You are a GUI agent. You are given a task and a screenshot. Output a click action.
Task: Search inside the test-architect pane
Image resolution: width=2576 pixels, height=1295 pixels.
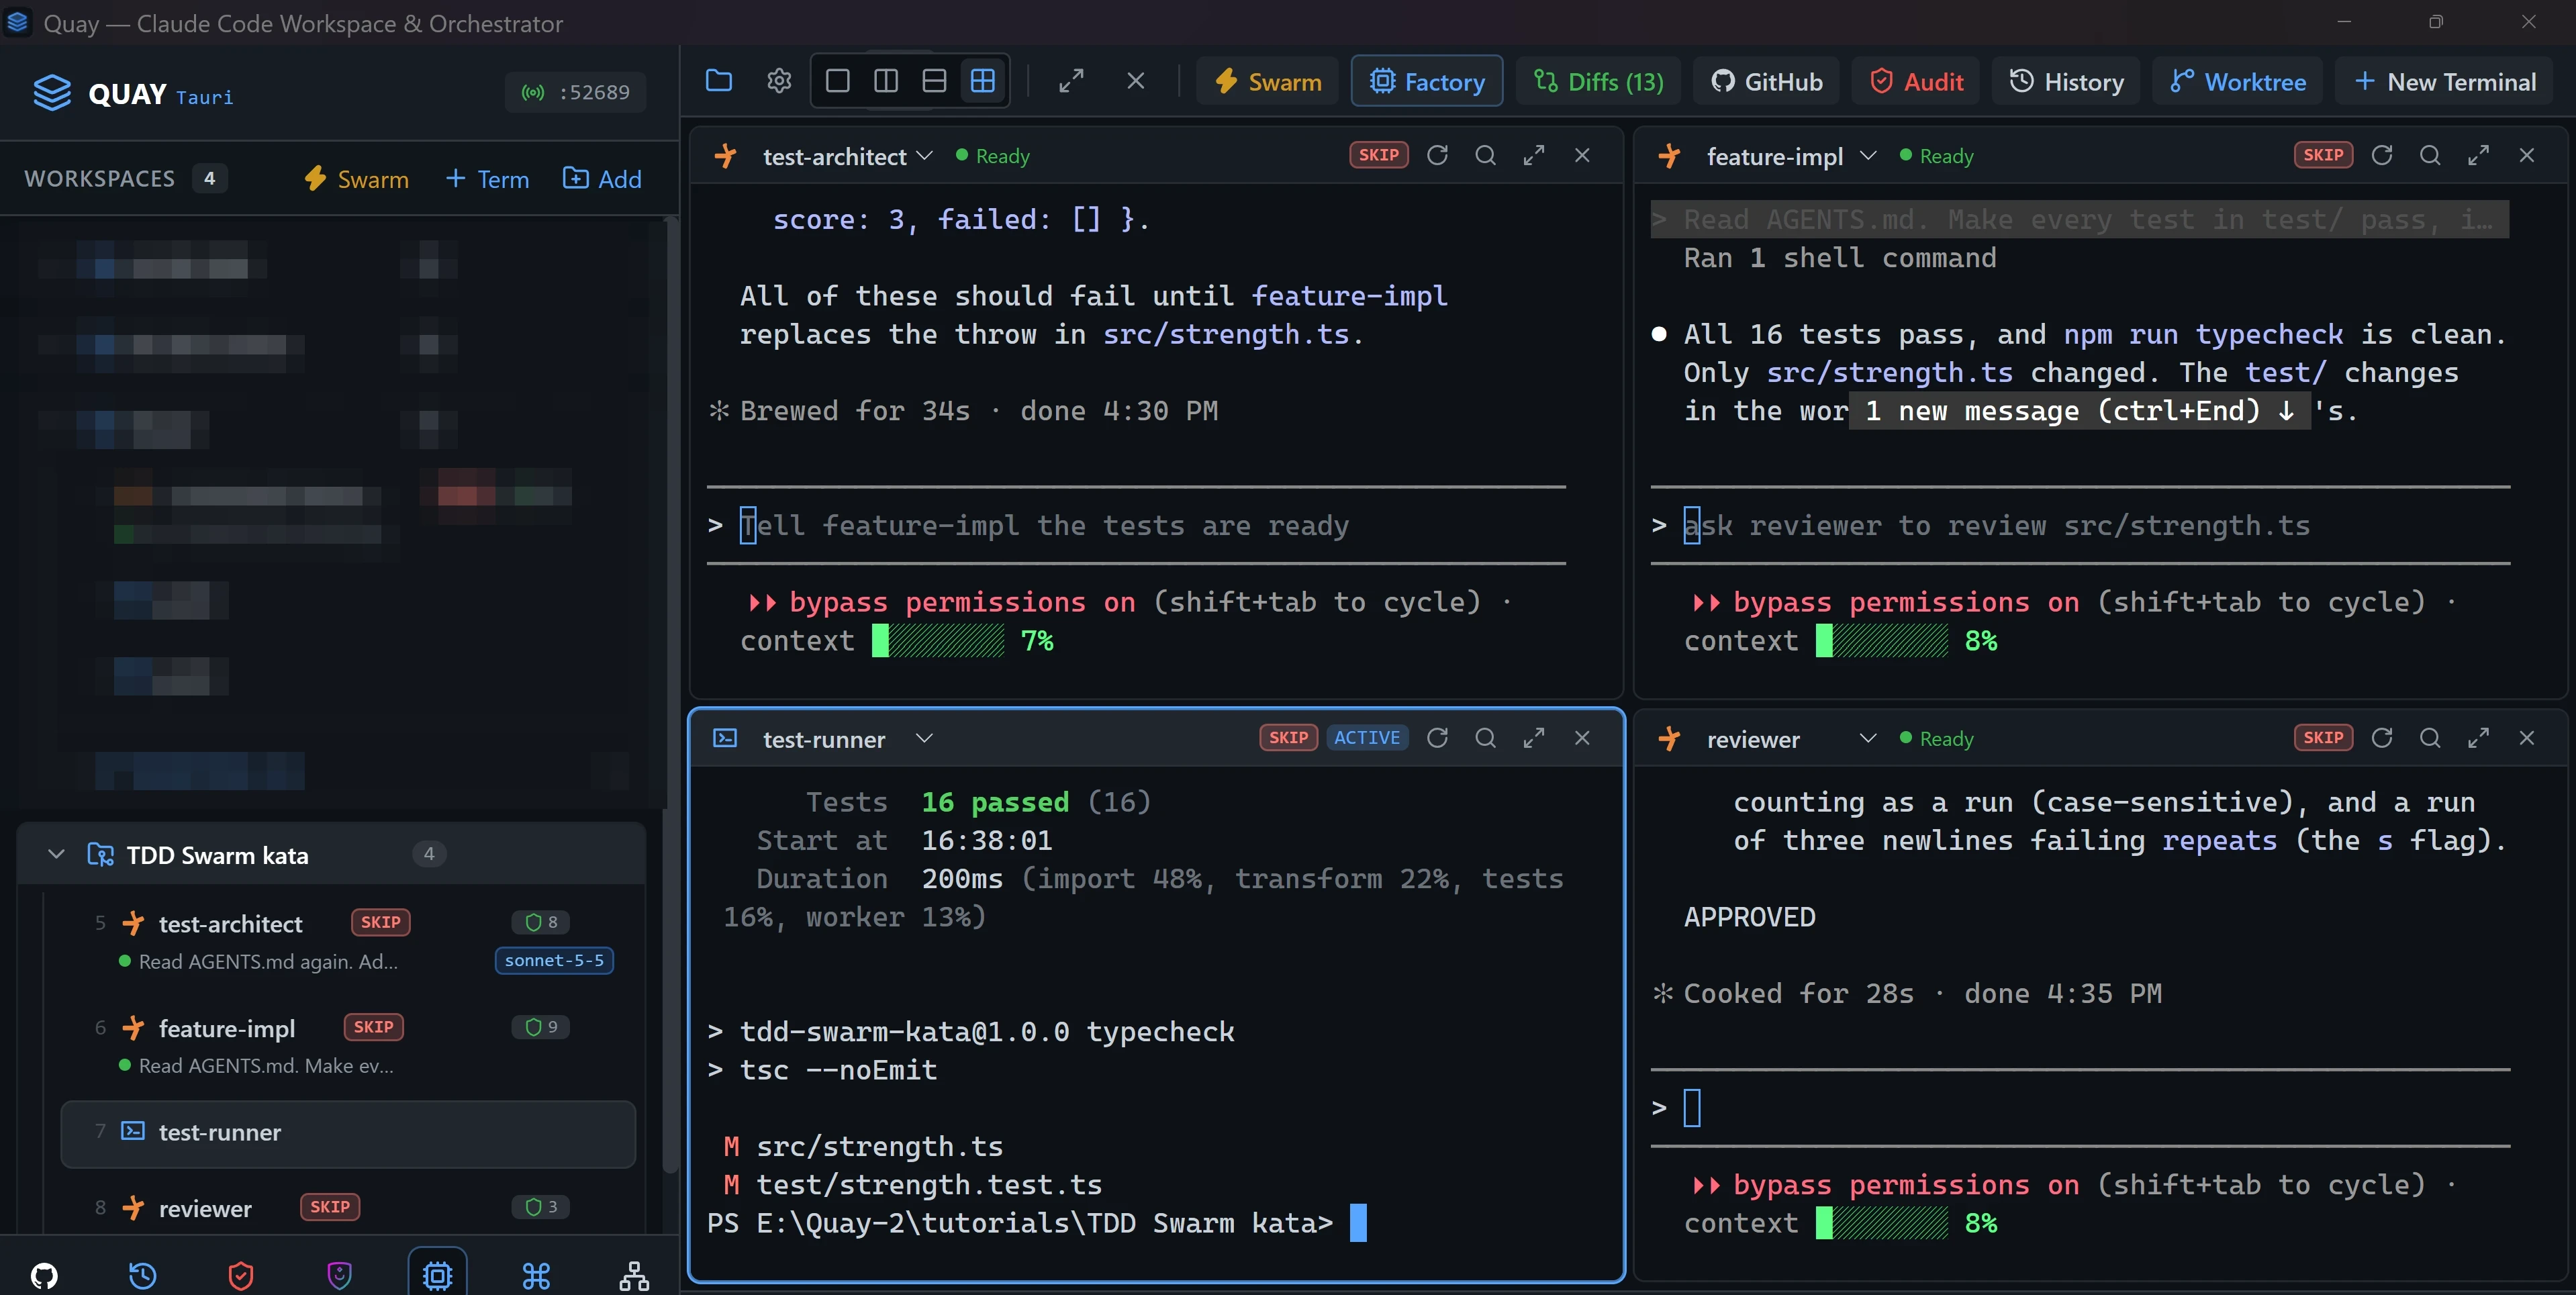(x=1486, y=155)
